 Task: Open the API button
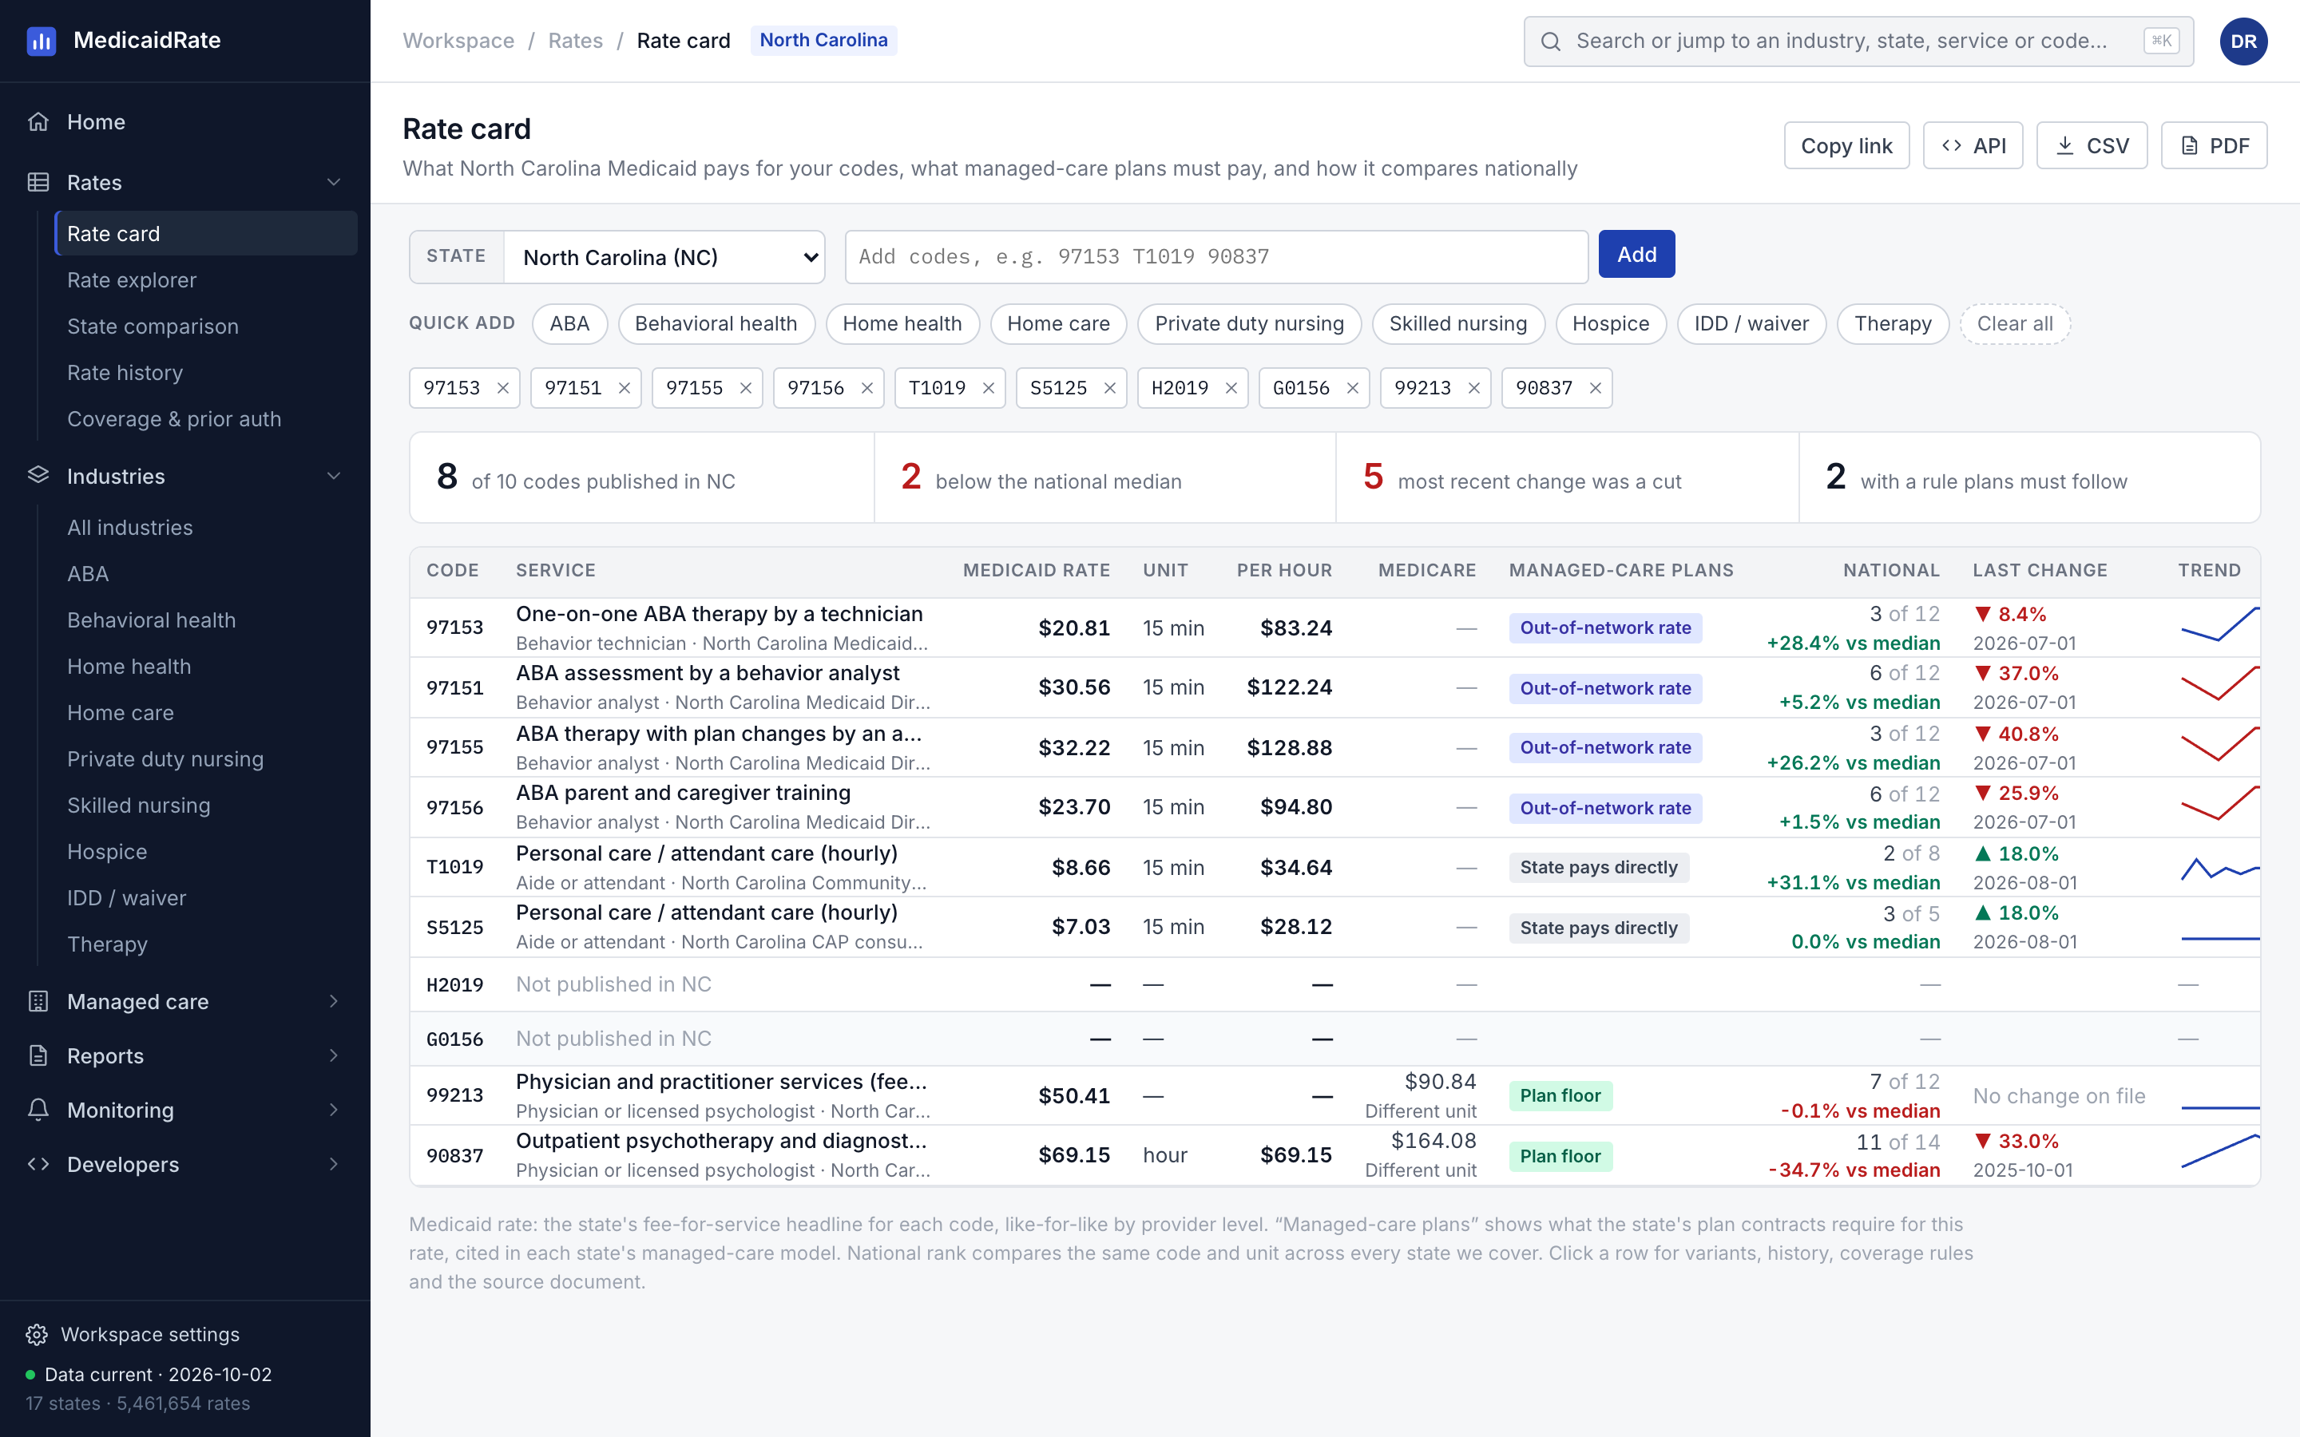(x=1972, y=145)
